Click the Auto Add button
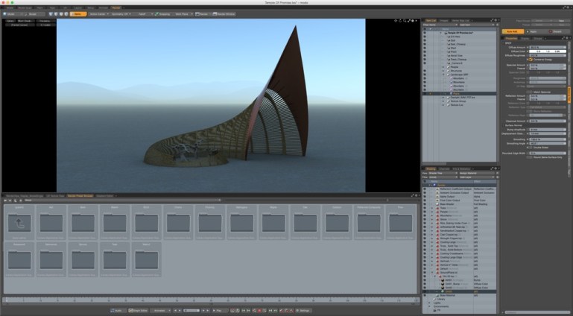The height and width of the screenshot is (316, 573). (513, 31)
